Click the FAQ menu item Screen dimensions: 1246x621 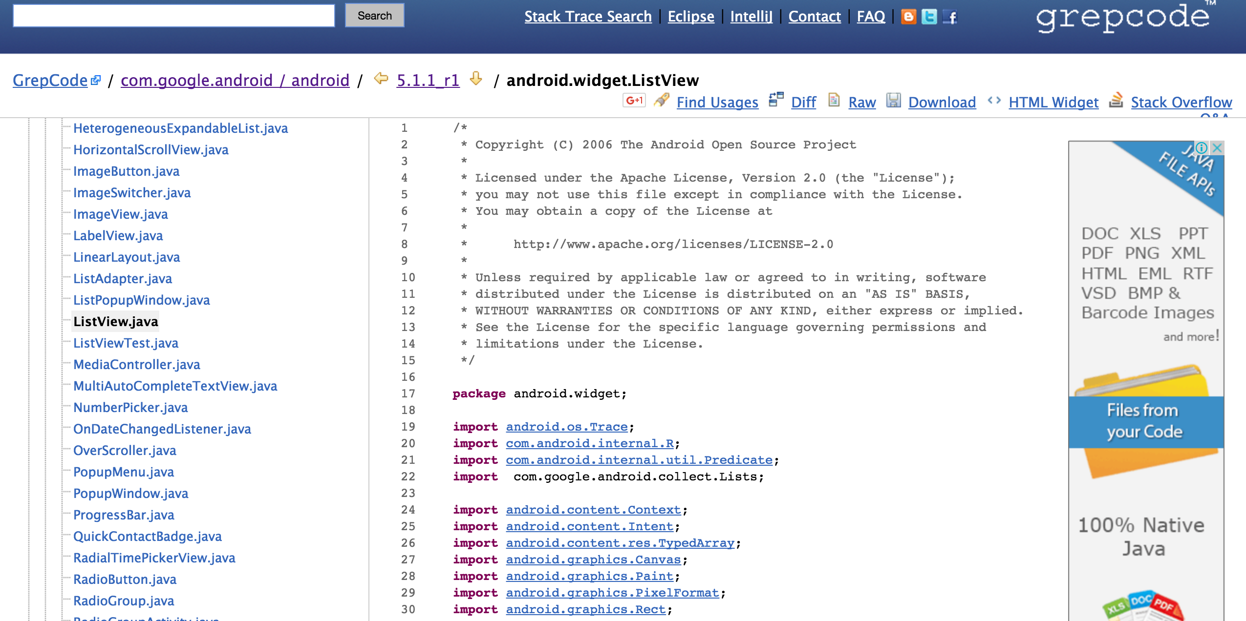click(870, 17)
